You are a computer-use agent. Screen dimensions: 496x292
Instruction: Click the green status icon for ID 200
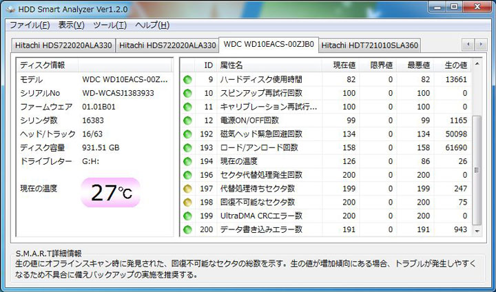point(187,229)
